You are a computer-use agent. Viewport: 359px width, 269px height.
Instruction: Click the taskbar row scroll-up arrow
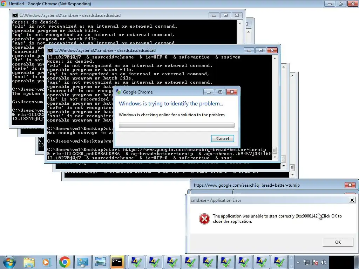tap(291, 258)
